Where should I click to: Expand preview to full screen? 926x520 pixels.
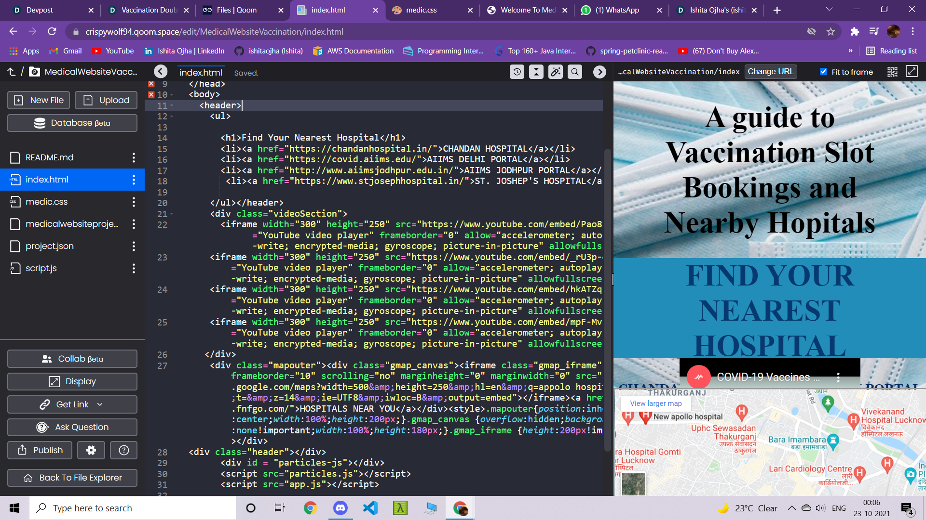[912, 72]
